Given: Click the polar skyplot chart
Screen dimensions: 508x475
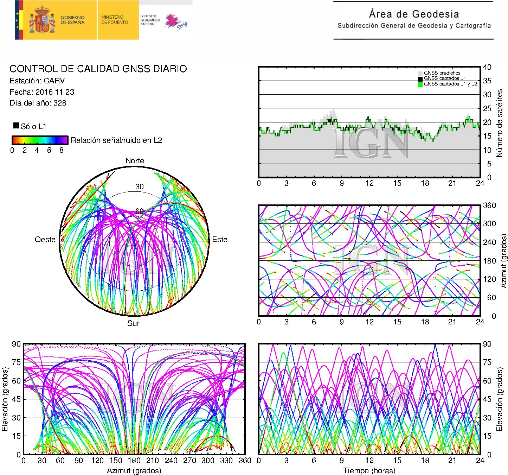Looking at the screenshot, I should tap(134, 241).
